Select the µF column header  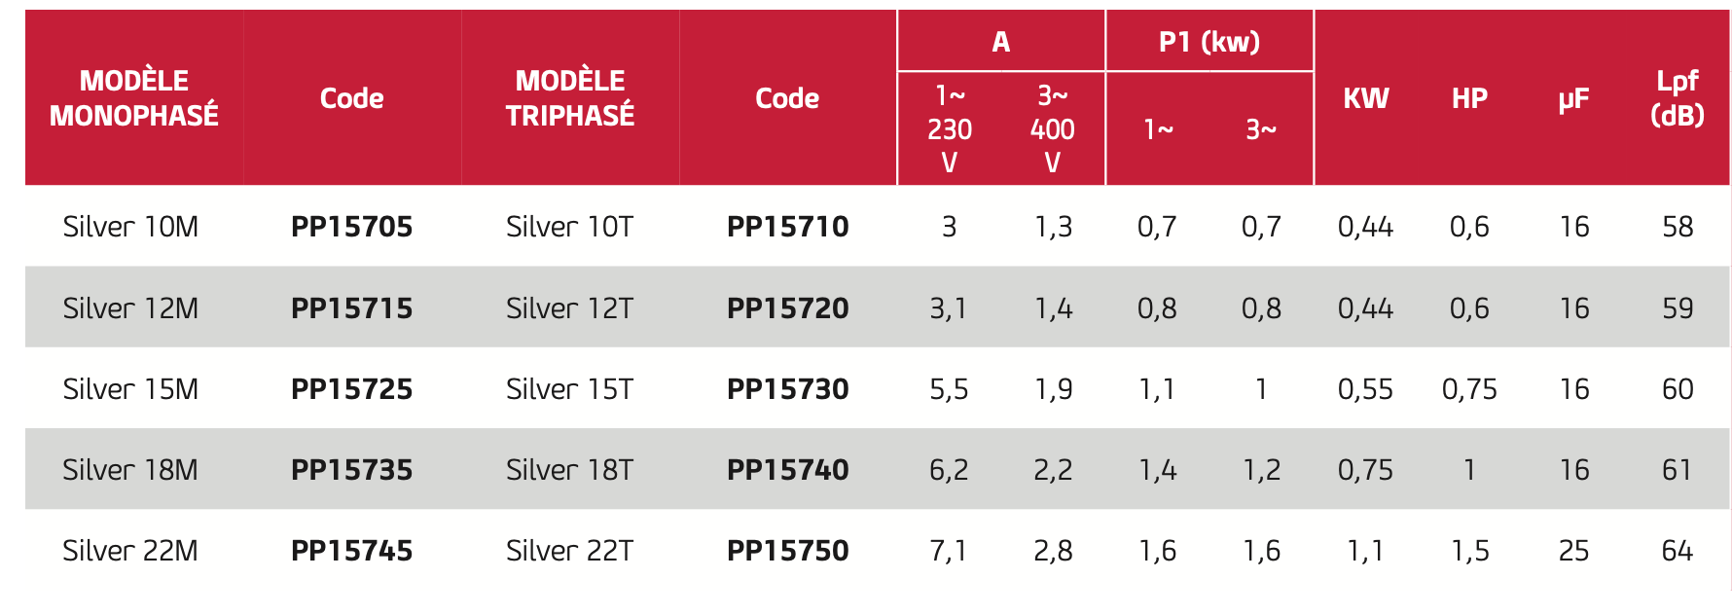pyautogui.click(x=1573, y=98)
